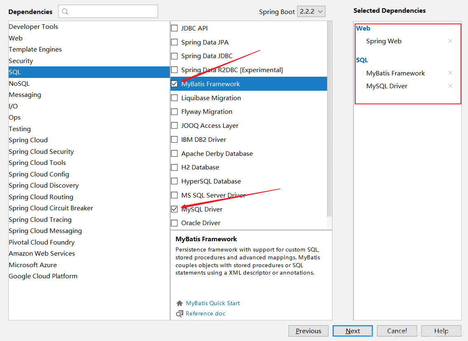Screen dimensions: 468x341
Task: Click the Reference doc icon
Action: (179, 313)
